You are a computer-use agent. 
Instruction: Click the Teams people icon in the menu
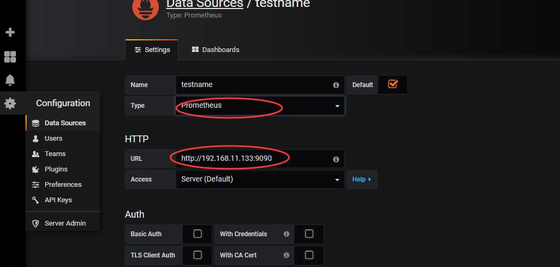tap(36, 154)
